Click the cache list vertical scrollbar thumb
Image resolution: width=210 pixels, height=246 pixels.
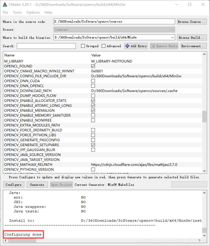point(204,117)
